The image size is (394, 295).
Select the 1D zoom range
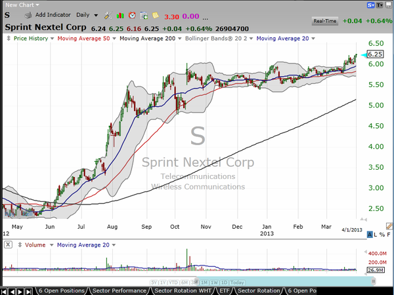coord(224,283)
